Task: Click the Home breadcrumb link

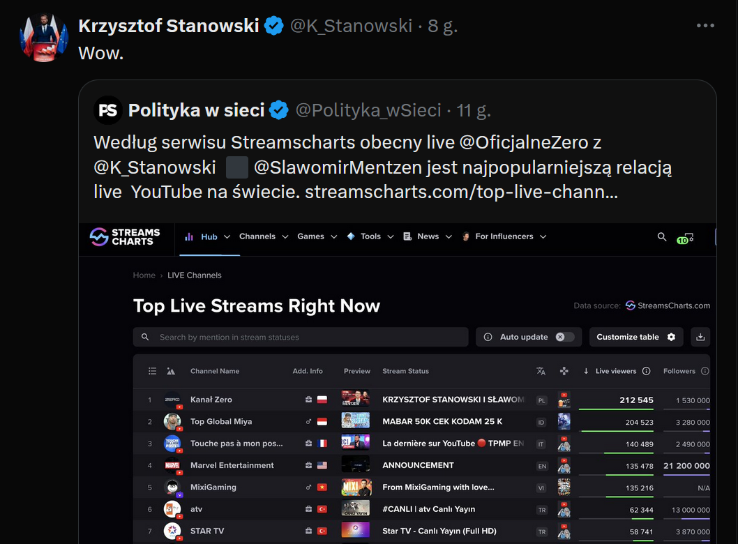Action: [x=144, y=275]
